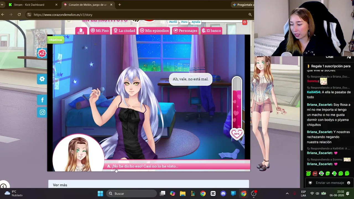Open notifications bell in system tray
The image size is (354, 199).
(x=348, y=193)
